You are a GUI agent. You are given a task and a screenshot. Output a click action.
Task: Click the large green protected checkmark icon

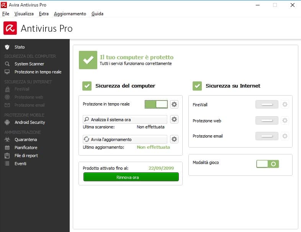[x=88, y=60]
